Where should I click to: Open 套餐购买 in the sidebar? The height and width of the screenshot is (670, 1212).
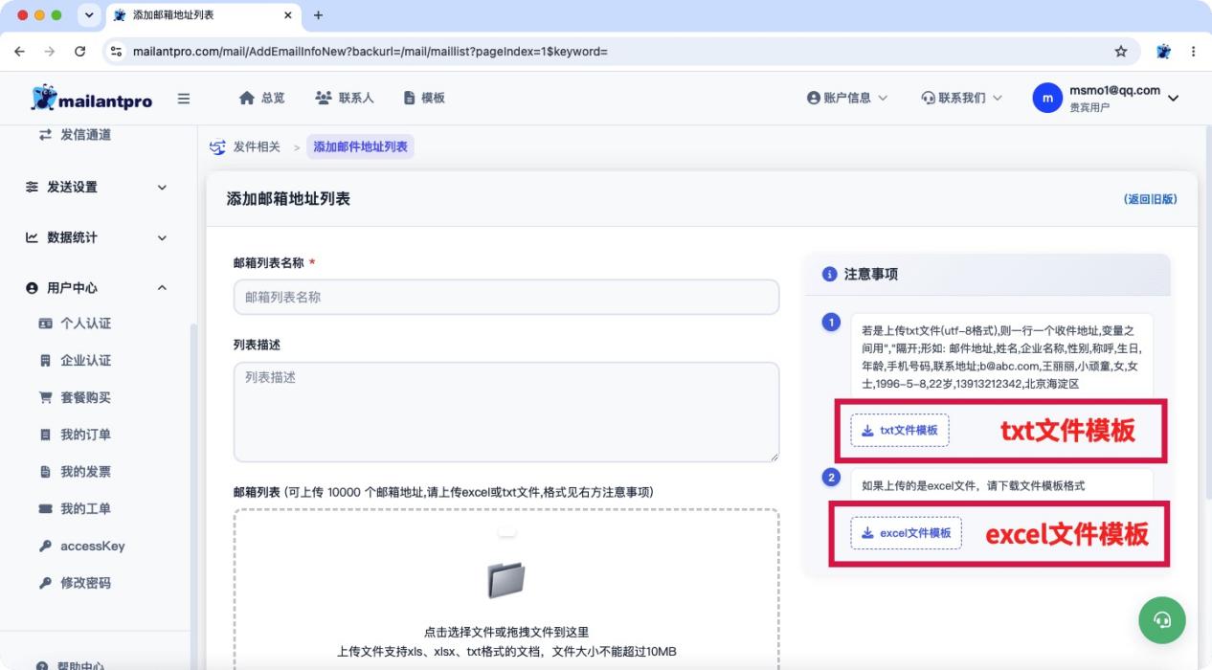point(85,397)
